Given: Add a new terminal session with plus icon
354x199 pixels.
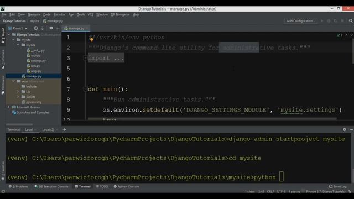Looking at the screenshot, I should [65, 129].
